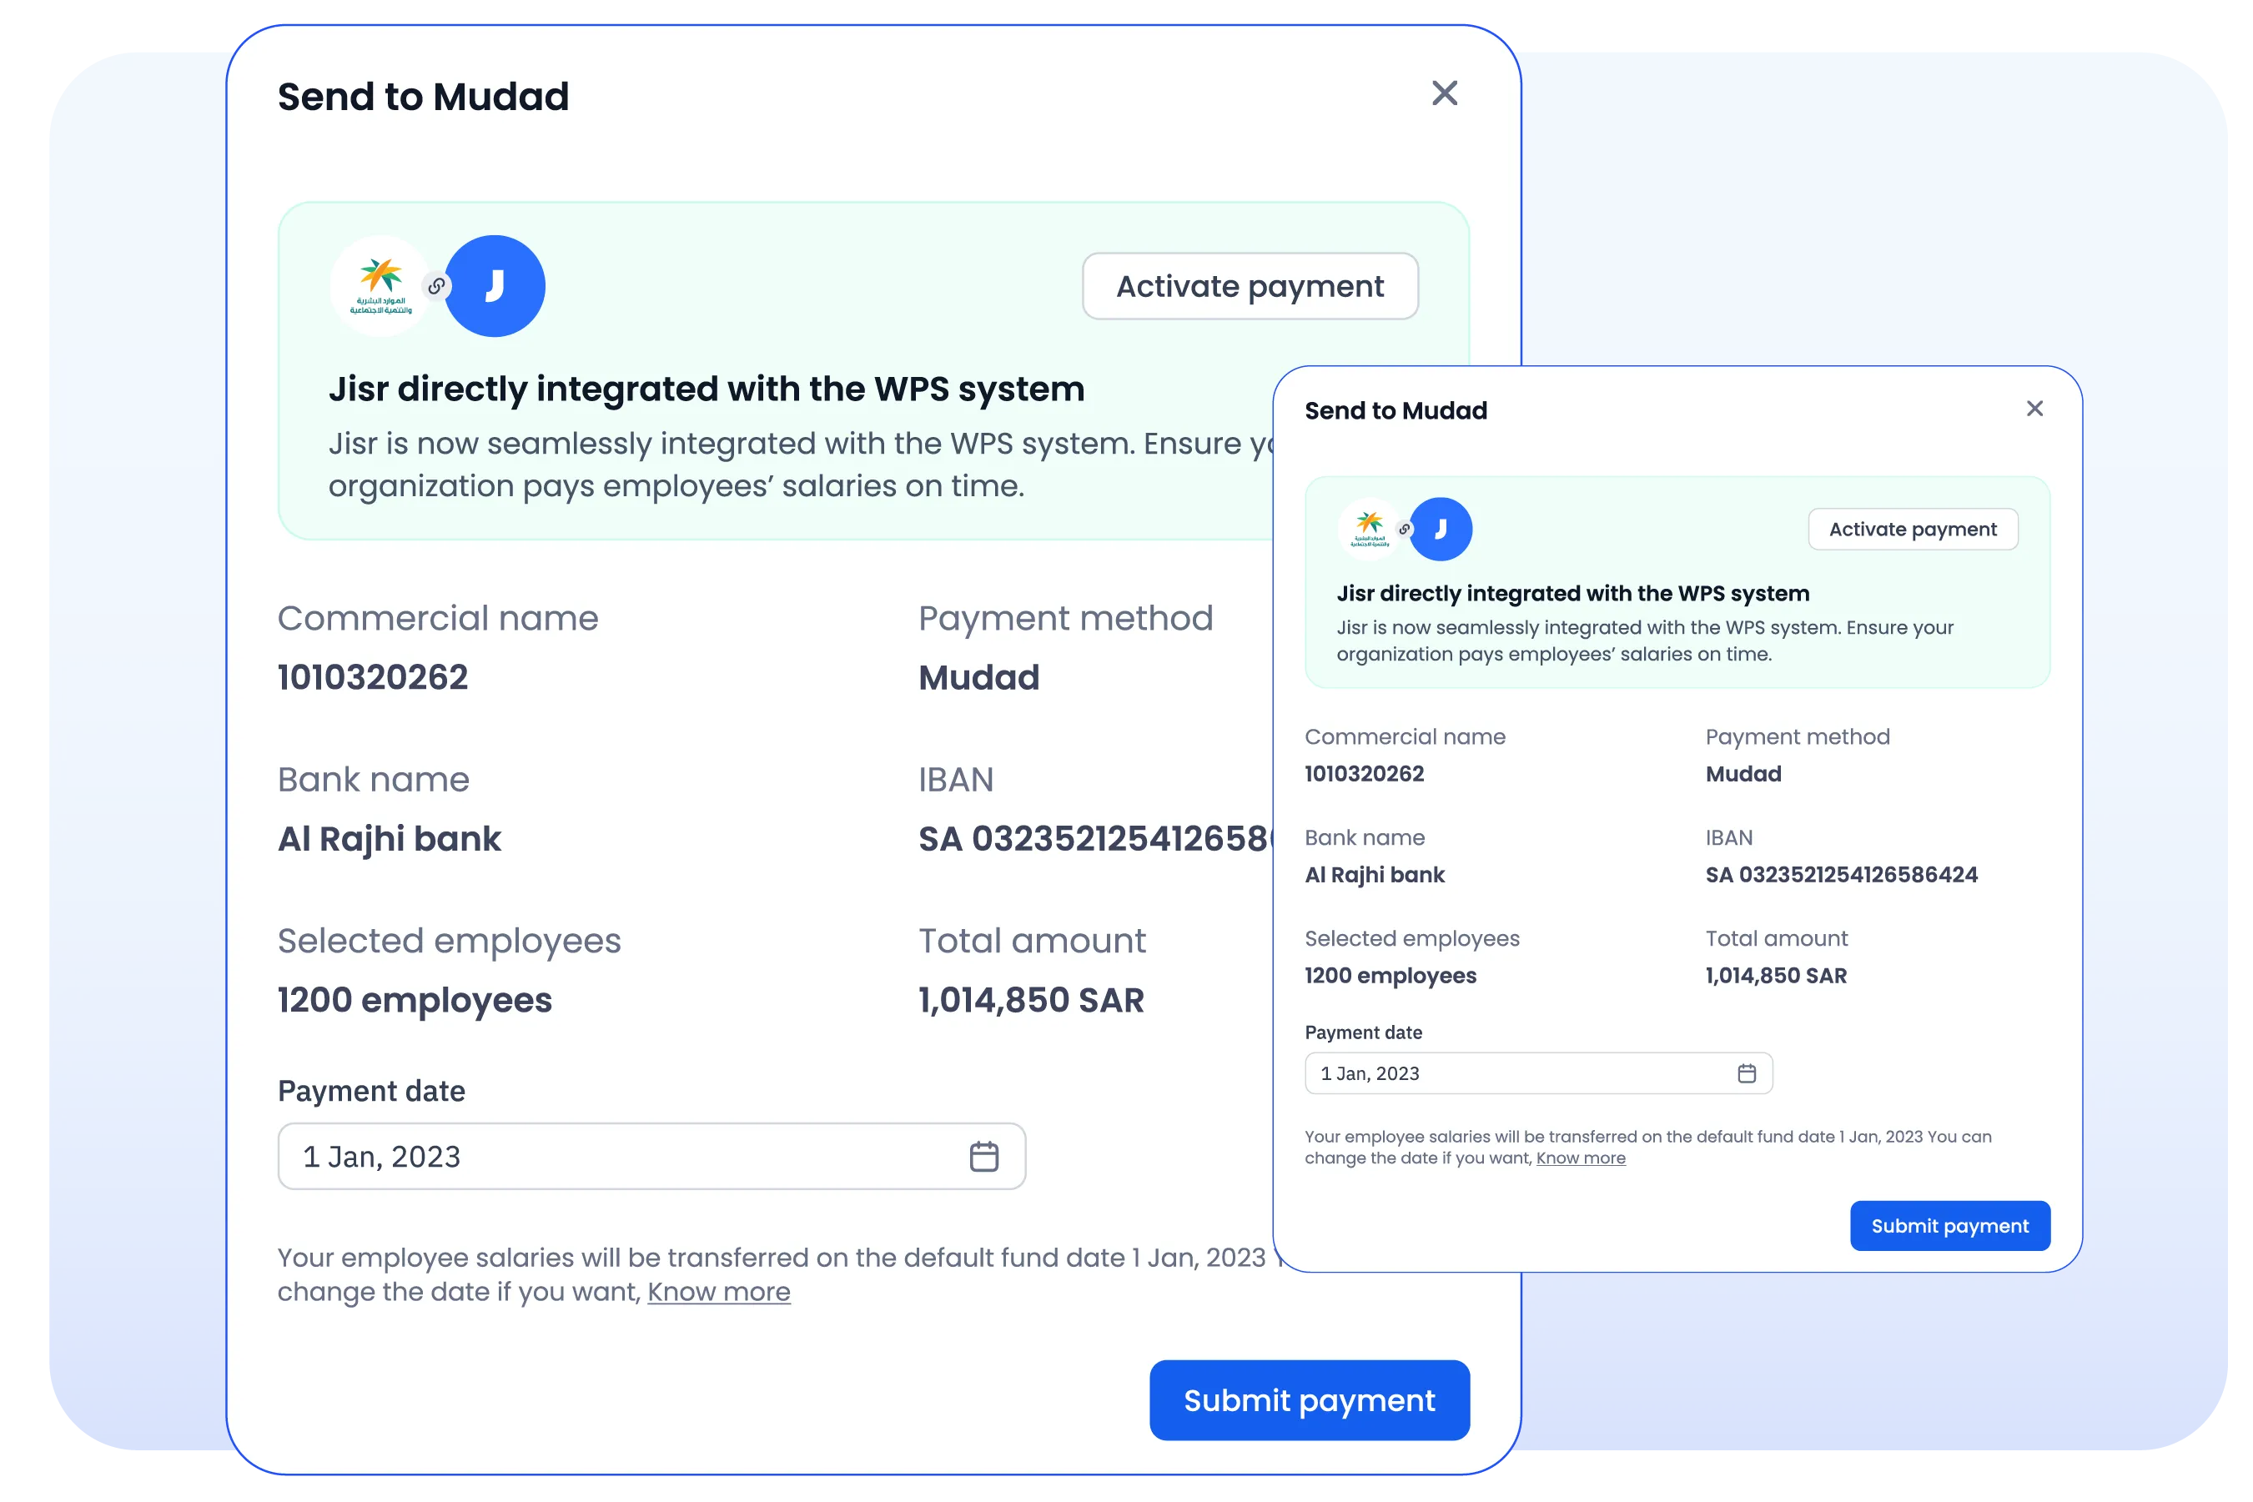This screenshot has width=2253, height=1502.
Task: Open calendar picker in small payment date field
Action: coord(1747,1072)
